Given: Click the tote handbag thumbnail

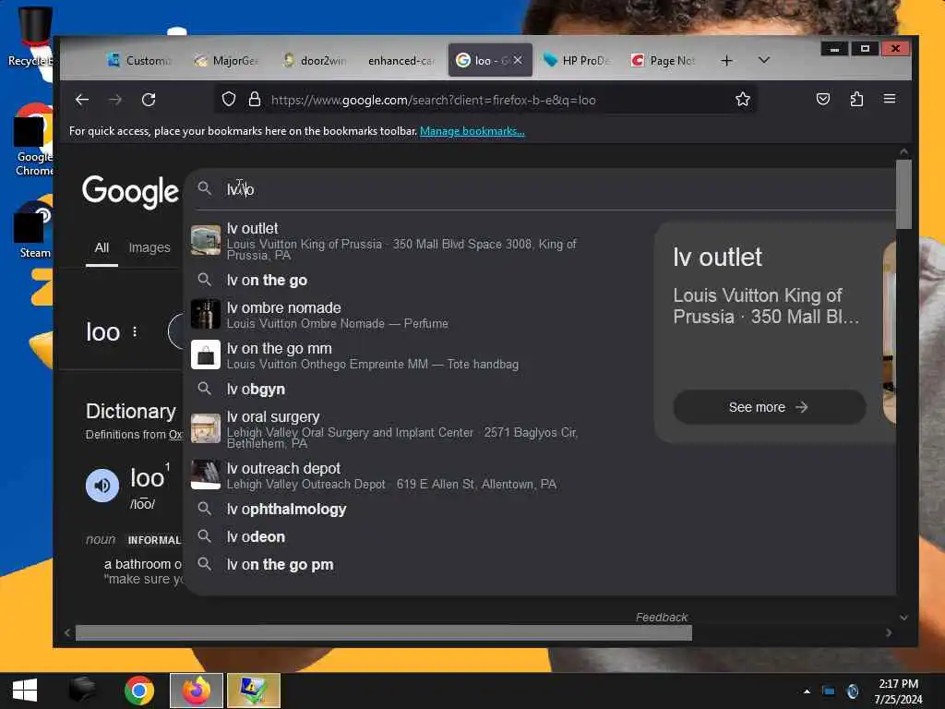Looking at the screenshot, I should [x=206, y=354].
